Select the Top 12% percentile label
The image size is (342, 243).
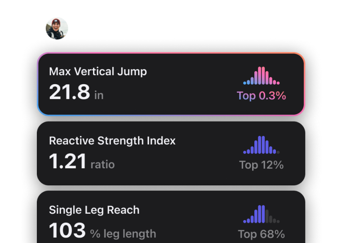[x=261, y=165]
